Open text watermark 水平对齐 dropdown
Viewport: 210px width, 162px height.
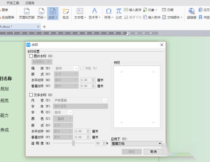click(63, 131)
